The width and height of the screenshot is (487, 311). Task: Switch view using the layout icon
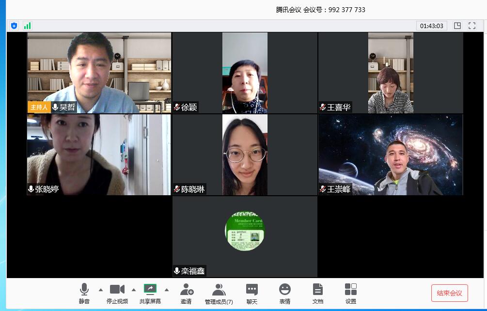(x=457, y=26)
